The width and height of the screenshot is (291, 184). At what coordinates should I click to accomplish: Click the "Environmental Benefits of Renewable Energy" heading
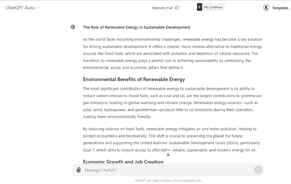[x=134, y=79]
